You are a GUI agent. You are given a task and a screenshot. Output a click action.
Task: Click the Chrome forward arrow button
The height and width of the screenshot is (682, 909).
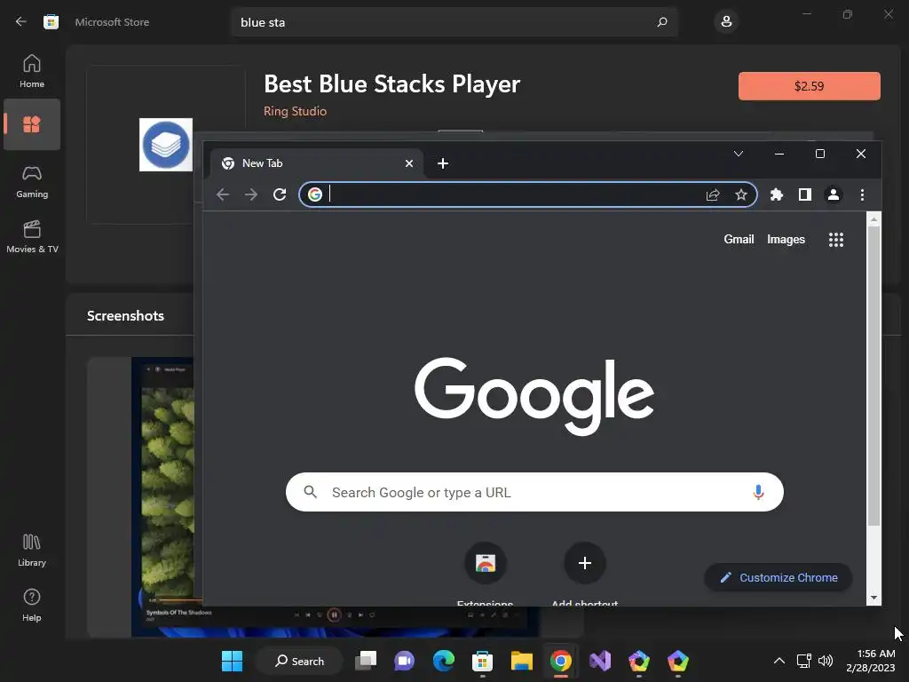251,194
